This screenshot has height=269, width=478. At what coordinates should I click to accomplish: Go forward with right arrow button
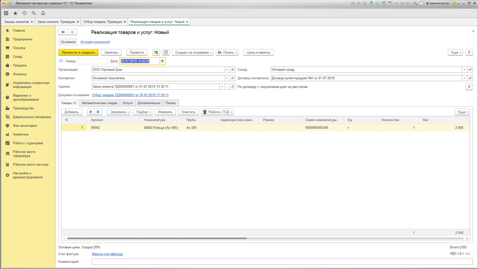click(x=72, y=32)
